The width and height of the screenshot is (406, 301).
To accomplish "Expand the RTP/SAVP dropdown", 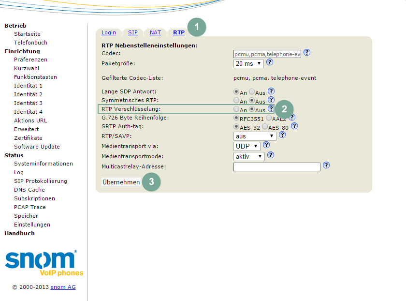I will coord(255,136).
